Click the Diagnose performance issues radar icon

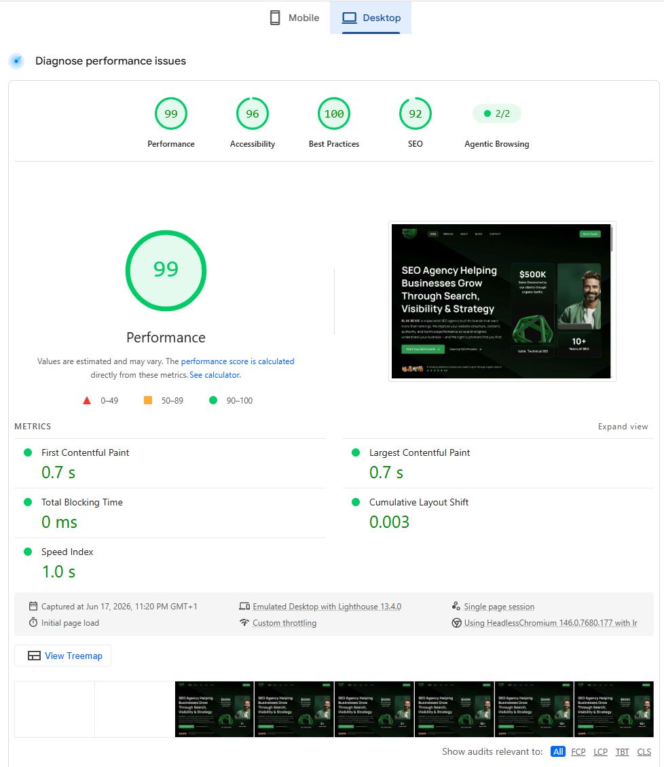coord(16,61)
